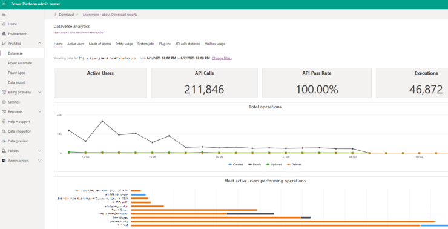Switch to the System jobs tab
Screen dimensions: 448x229
click(x=146, y=44)
